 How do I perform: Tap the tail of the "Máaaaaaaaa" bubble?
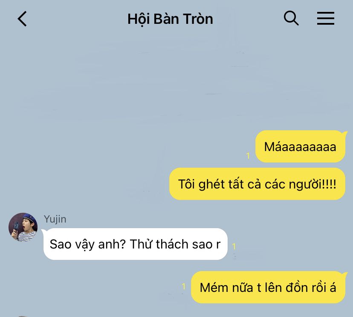(344, 134)
